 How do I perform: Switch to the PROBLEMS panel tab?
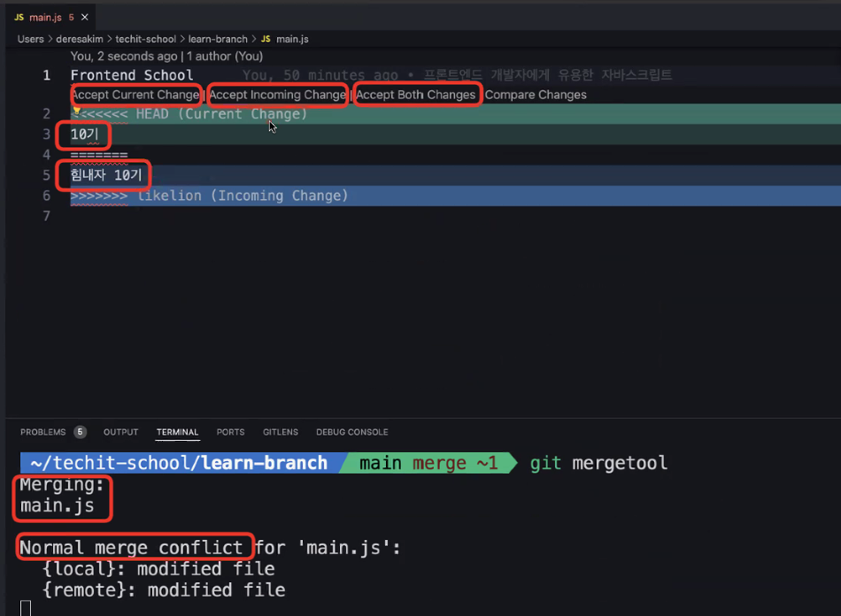tap(42, 432)
